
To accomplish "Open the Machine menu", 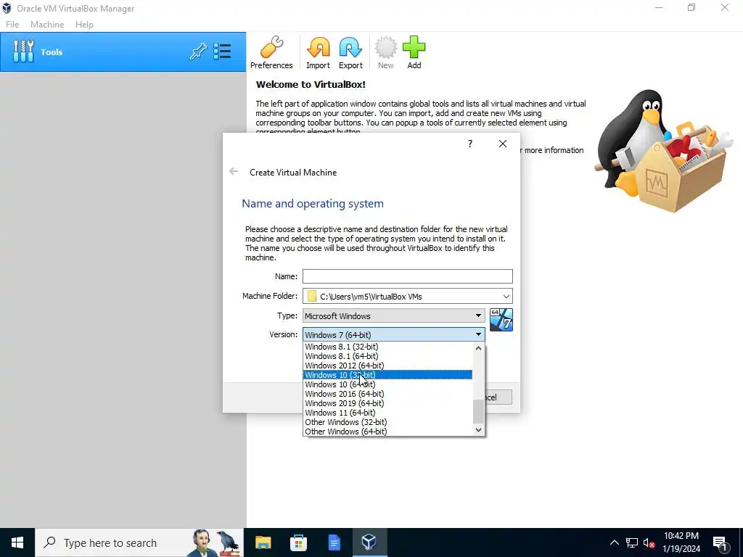I will point(47,25).
